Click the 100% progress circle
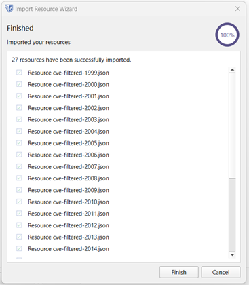The image size is (249, 285). coord(227,35)
